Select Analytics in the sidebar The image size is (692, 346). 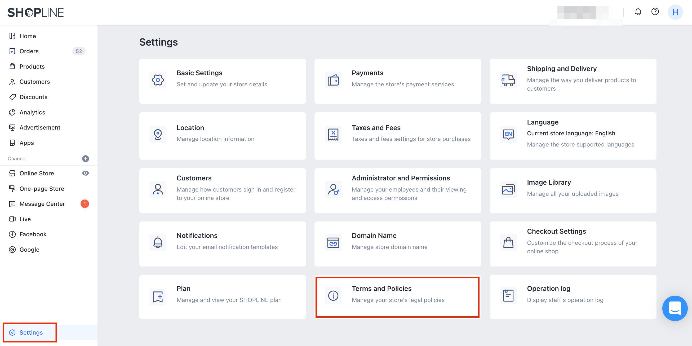coord(32,112)
